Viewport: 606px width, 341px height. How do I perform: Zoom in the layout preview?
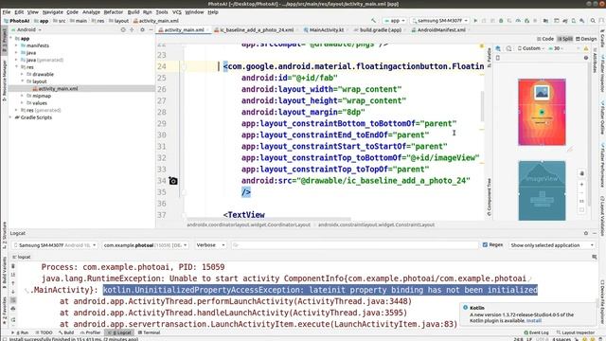pos(581,185)
